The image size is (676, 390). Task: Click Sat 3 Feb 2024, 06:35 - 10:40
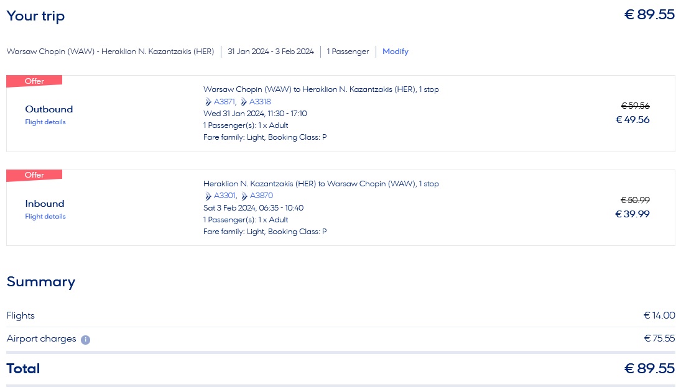point(254,208)
